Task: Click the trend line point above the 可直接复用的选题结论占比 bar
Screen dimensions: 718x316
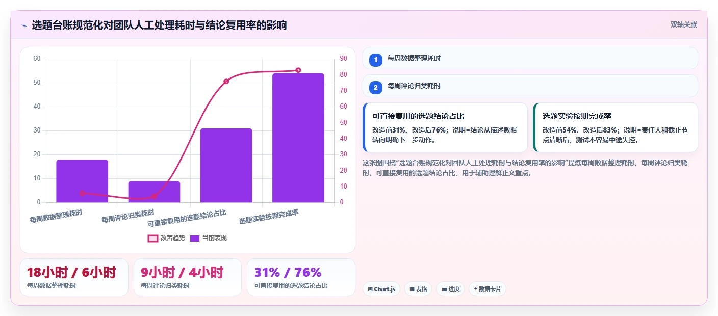Action: point(226,82)
